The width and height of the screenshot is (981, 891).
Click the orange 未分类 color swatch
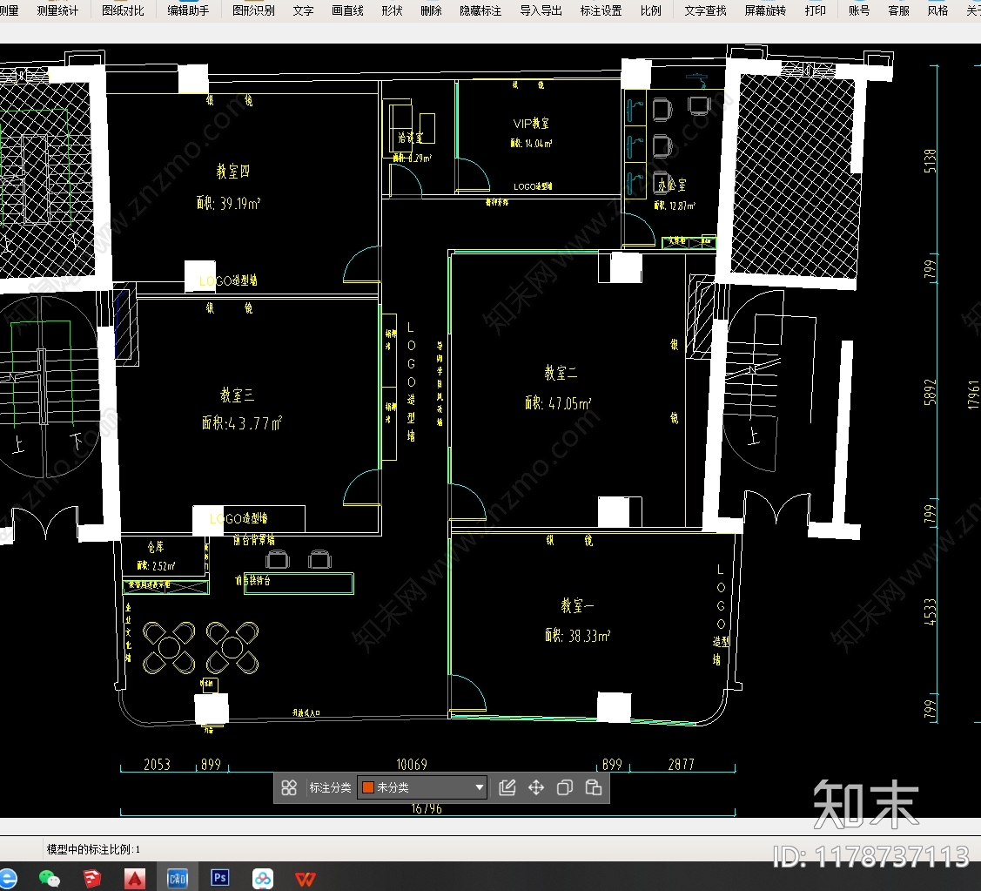[x=368, y=787]
